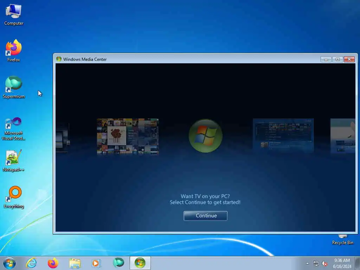
Task: Open the blue TV guide thumbnail
Action: click(283, 135)
